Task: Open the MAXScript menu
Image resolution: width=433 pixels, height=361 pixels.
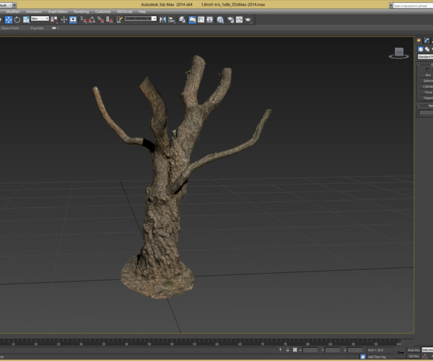Action: (x=125, y=12)
